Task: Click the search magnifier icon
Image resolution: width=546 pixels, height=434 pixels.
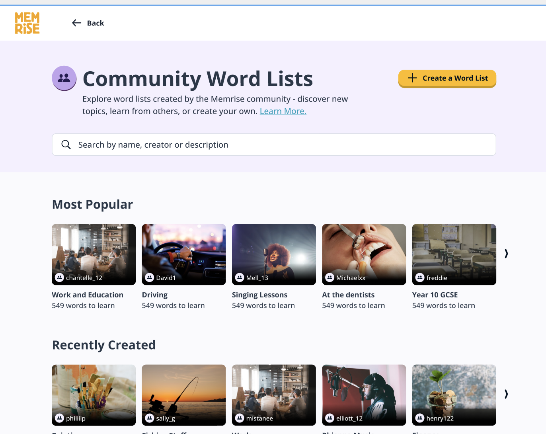Action: [x=66, y=145]
